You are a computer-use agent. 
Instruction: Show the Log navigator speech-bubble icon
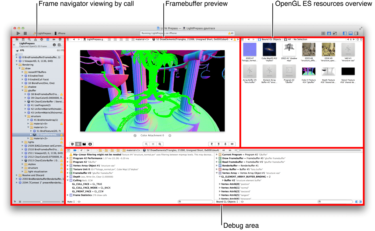[60, 40]
